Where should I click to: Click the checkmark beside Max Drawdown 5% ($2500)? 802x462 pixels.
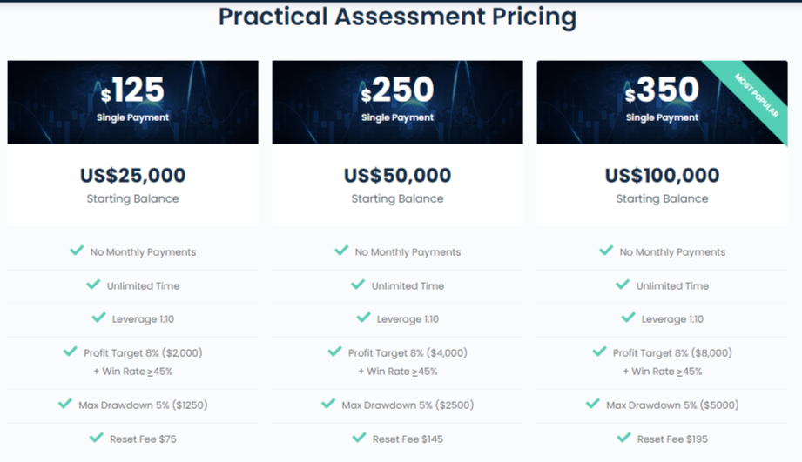pyautogui.click(x=328, y=404)
